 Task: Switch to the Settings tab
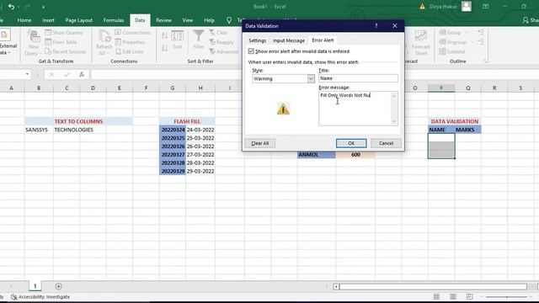click(257, 40)
